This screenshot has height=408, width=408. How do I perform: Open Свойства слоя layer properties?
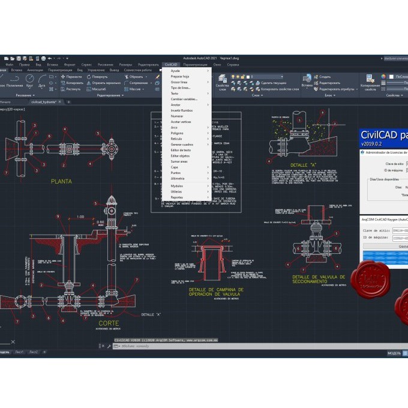(x=222, y=83)
